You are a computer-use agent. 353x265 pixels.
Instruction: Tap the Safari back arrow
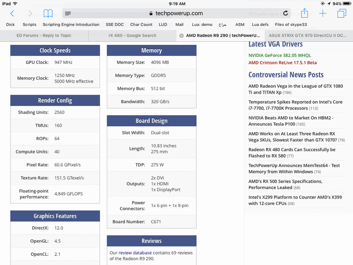(12, 13)
